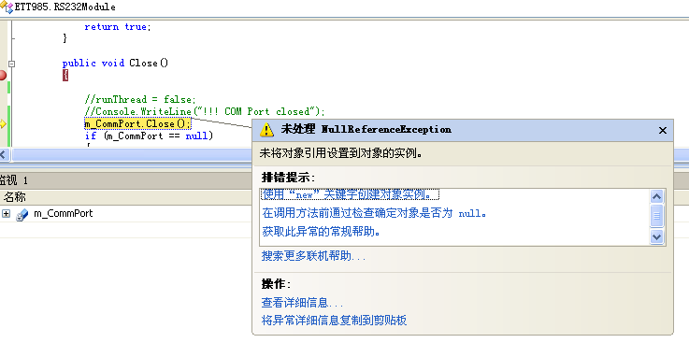Click the highlighted m_CommPort.Close(); line
This screenshot has height=343, width=689.
[x=137, y=124]
